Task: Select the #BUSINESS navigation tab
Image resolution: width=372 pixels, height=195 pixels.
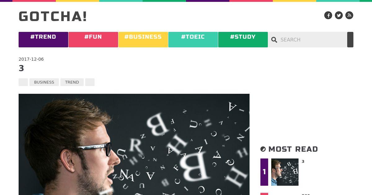Action: tap(143, 40)
